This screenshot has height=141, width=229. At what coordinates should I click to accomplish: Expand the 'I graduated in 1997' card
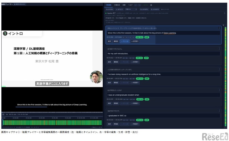click(x=219, y=111)
